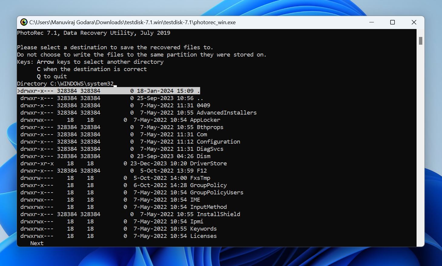
Task: Select the DriverStore directory
Action: 124,163
